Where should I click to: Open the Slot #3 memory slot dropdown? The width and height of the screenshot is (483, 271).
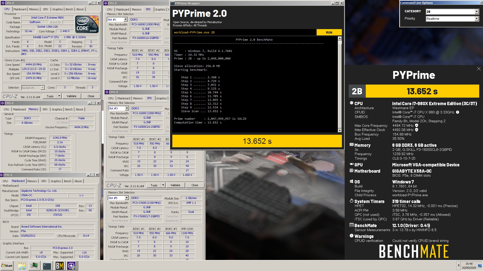(x=127, y=108)
